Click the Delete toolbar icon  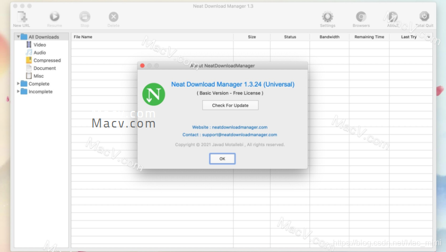[x=114, y=17]
